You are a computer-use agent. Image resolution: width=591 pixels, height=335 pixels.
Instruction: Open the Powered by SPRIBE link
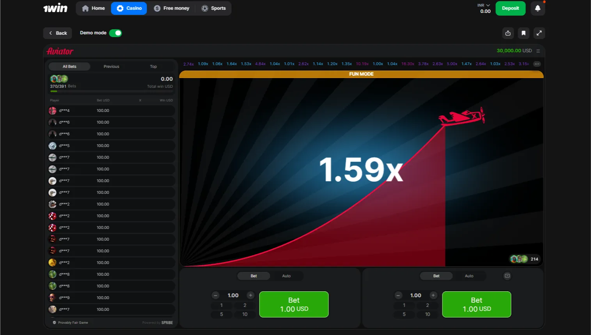tap(158, 323)
